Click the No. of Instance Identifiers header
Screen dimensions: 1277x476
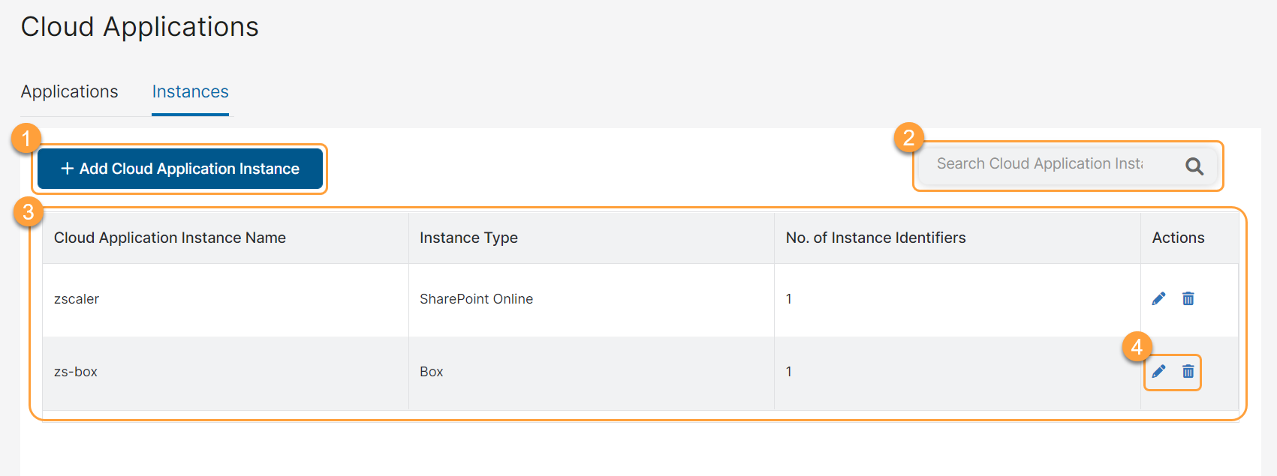(x=875, y=238)
